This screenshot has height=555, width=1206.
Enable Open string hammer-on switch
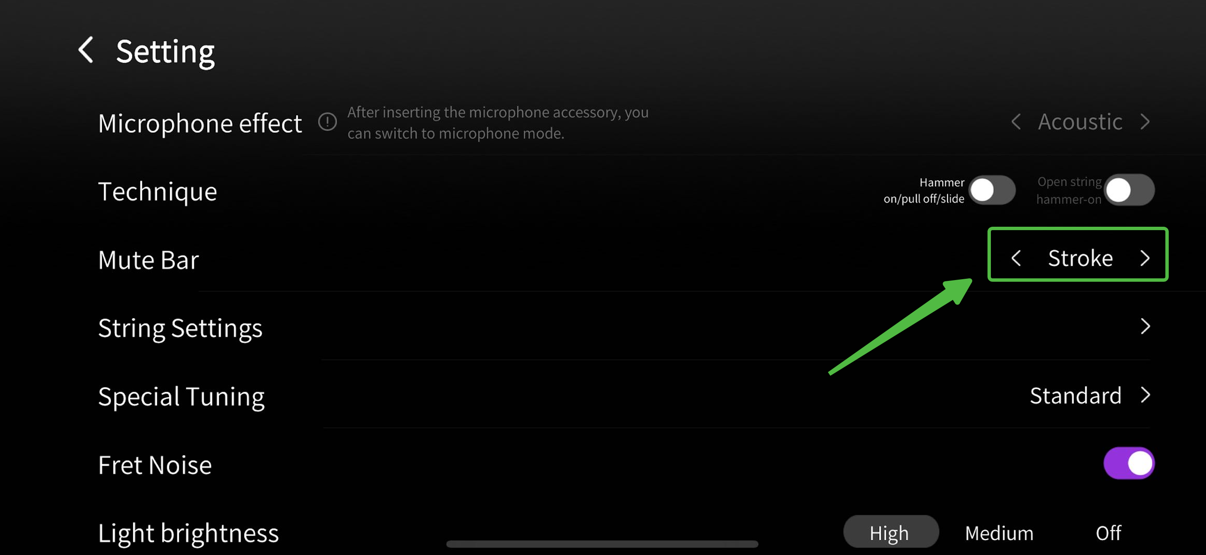coord(1129,190)
